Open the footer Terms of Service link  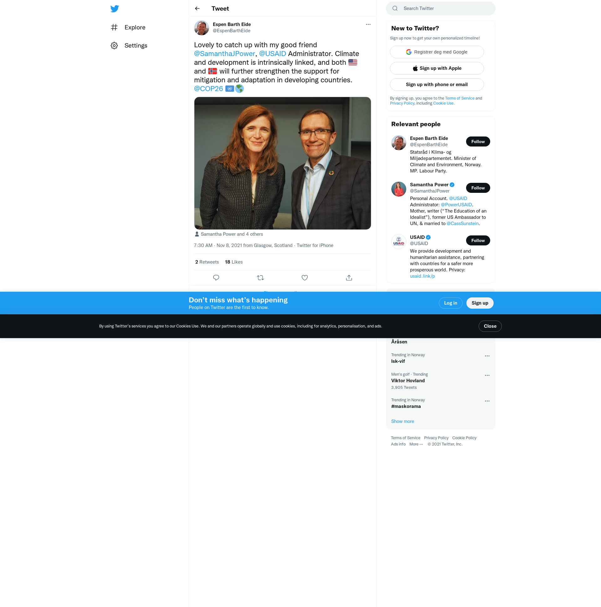[405, 438]
